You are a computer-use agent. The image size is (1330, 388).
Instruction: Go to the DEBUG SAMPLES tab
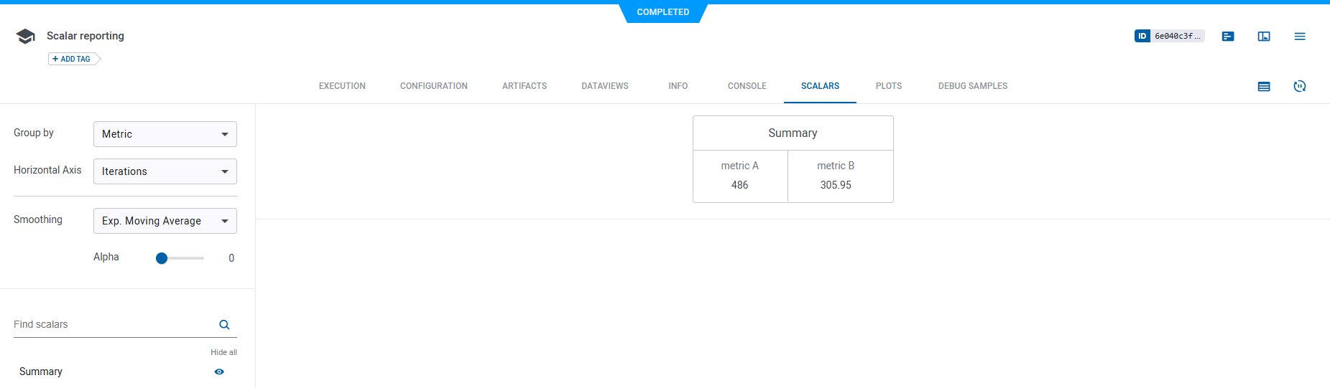[x=972, y=86]
